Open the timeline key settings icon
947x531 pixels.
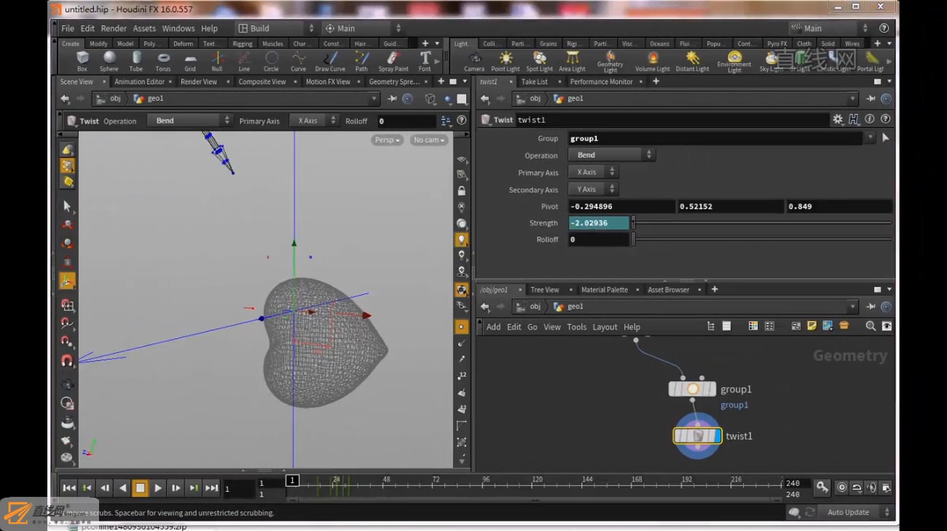tap(822, 487)
